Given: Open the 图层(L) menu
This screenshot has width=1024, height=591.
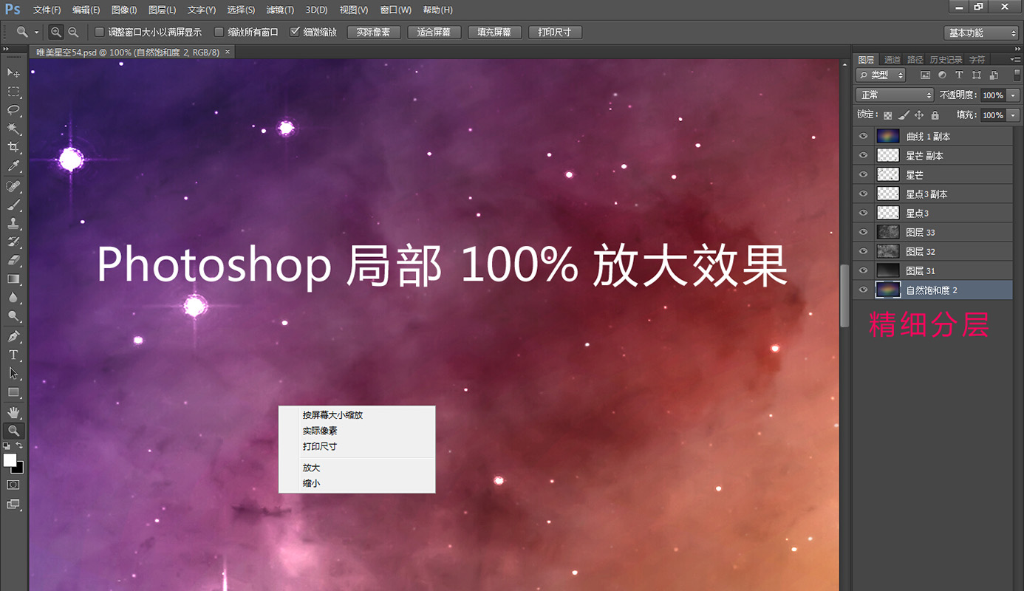Looking at the screenshot, I should pyautogui.click(x=162, y=10).
